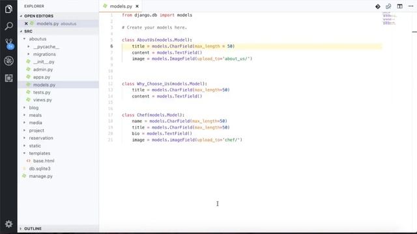Place cursor on 'class AboutUs' line

point(157,40)
